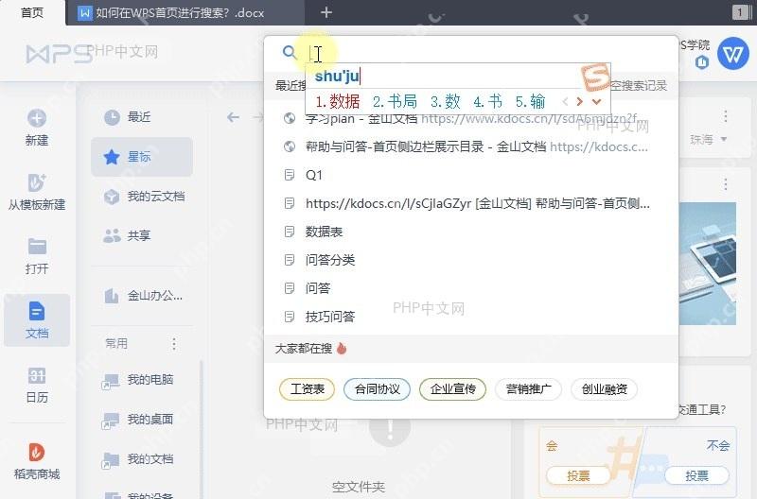Click the 企业宣传 hot search tag
Viewport: 757px width, 499px height.
pyautogui.click(x=453, y=389)
